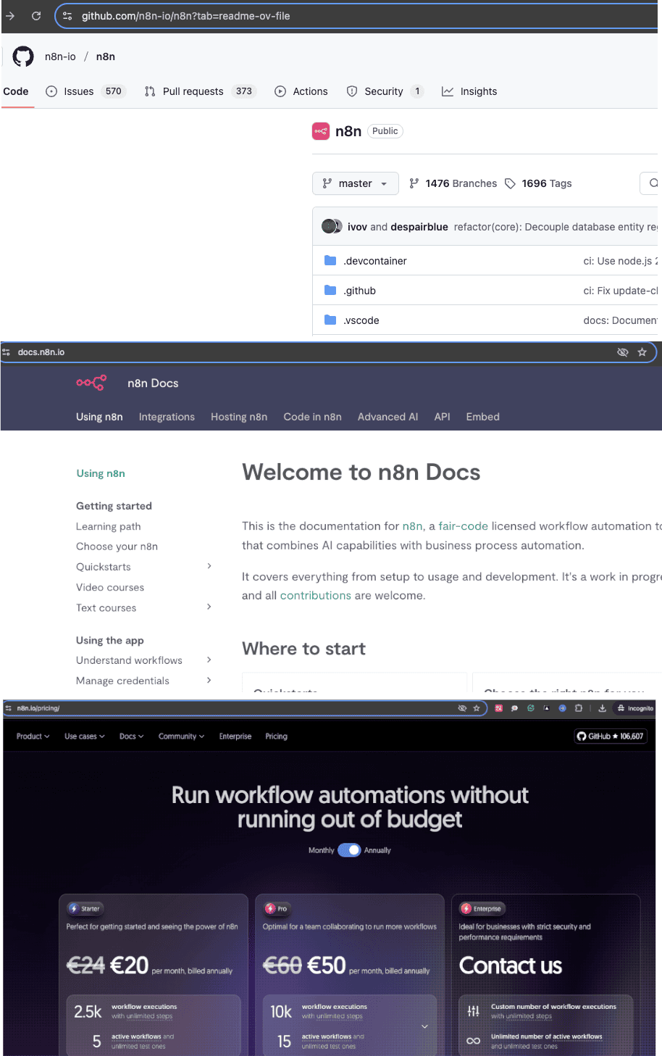The image size is (662, 1056).
Task: Open the fair-code link in docs
Action: point(464,526)
